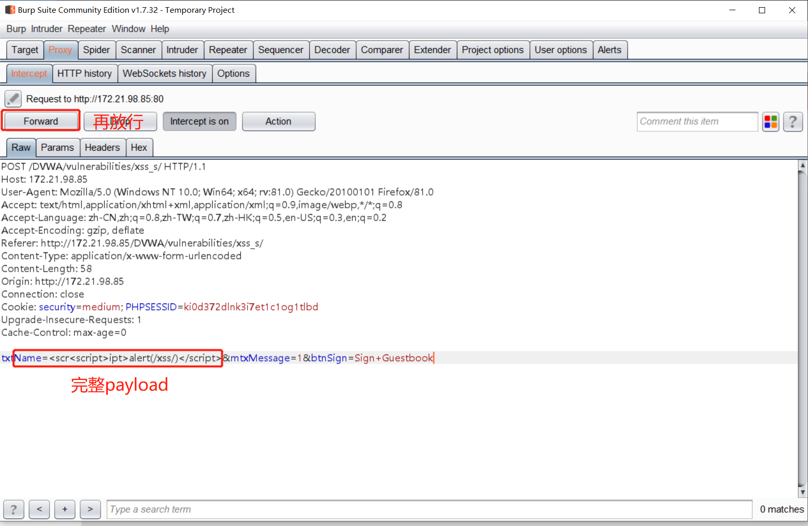
Task: Open the Burp menu
Action: [x=16, y=29]
